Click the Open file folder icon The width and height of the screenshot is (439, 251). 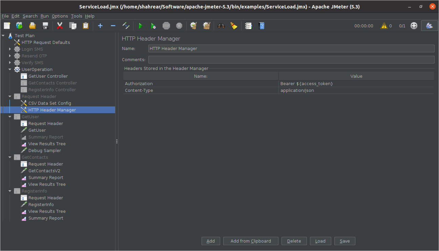tap(32, 26)
